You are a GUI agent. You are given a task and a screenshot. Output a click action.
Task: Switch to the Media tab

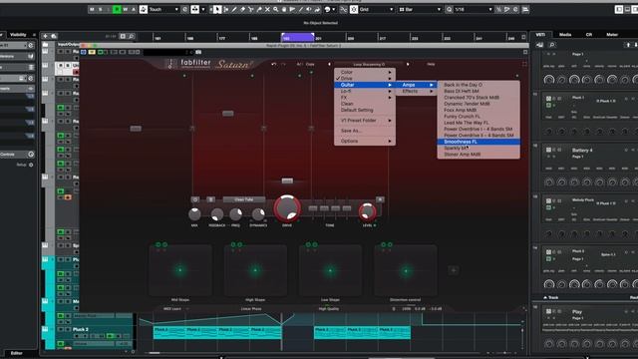565,35
